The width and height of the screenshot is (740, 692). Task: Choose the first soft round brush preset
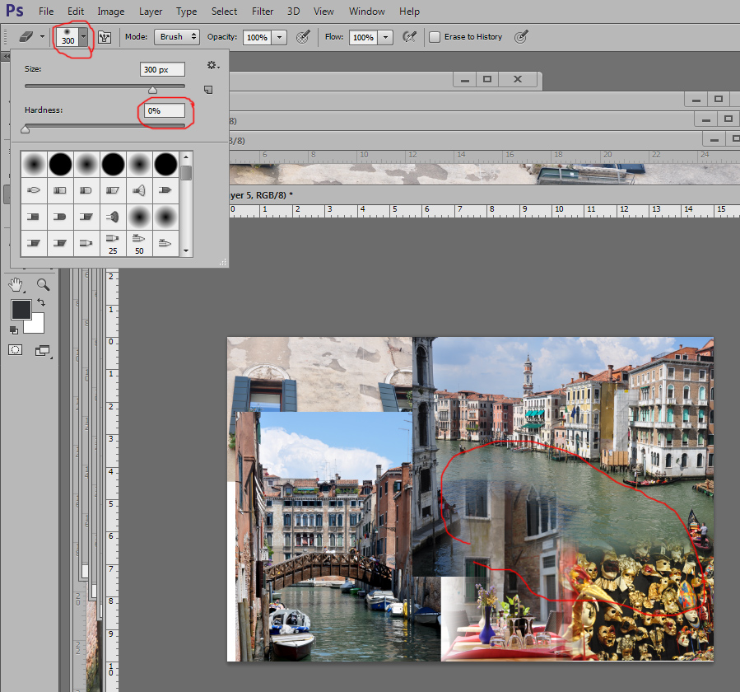(34, 165)
